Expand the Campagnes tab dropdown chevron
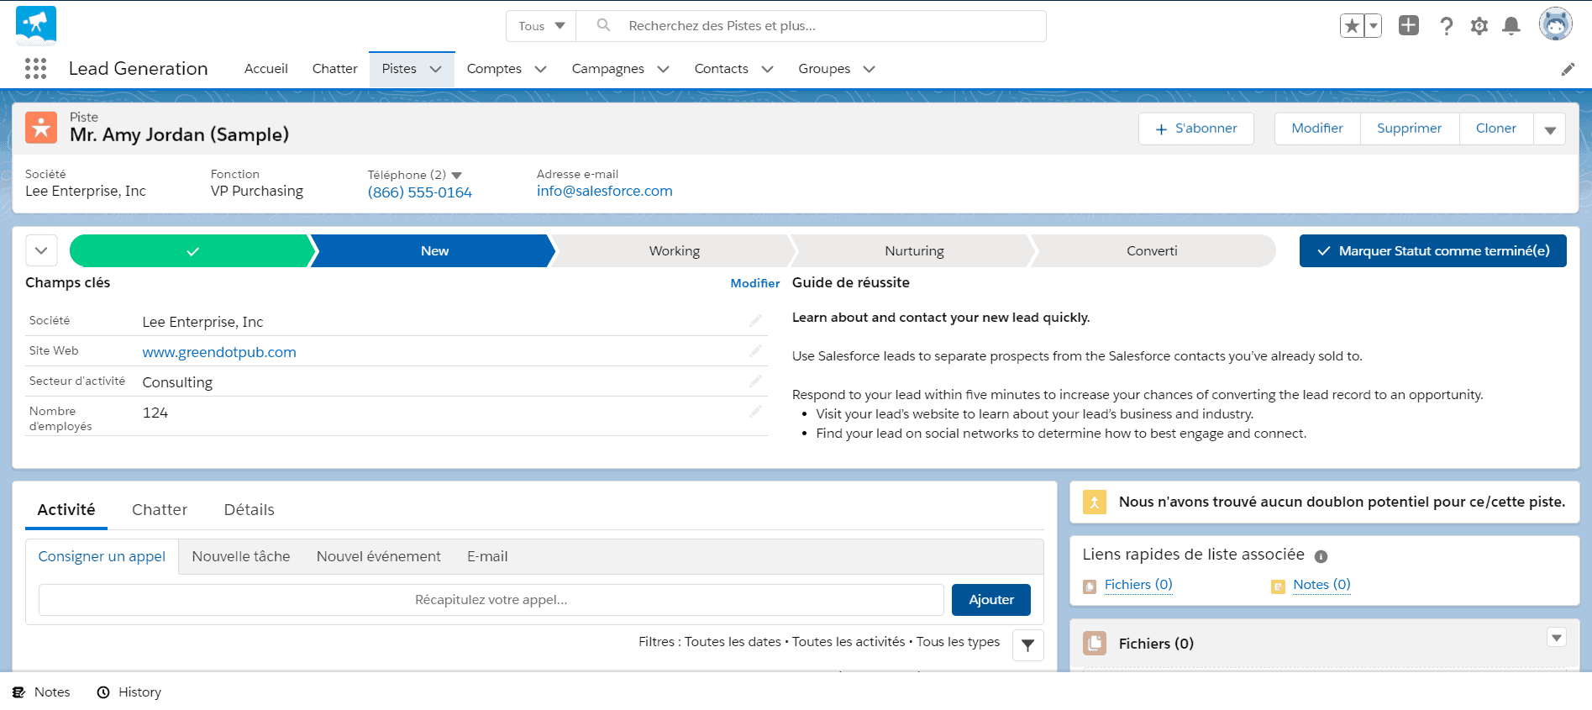 (x=663, y=69)
